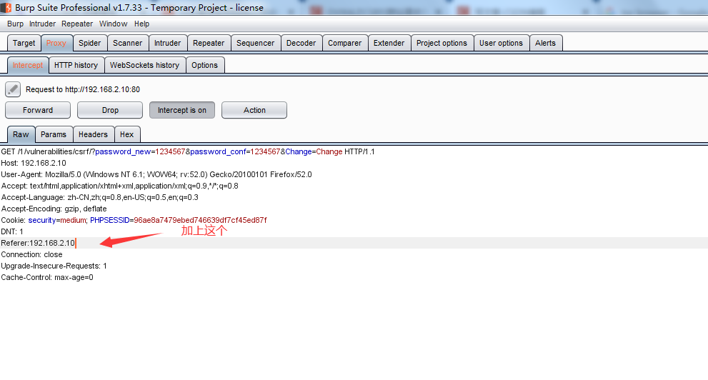708x380 pixels.
Task: Click the password_conf parameter in request
Action: [218, 151]
